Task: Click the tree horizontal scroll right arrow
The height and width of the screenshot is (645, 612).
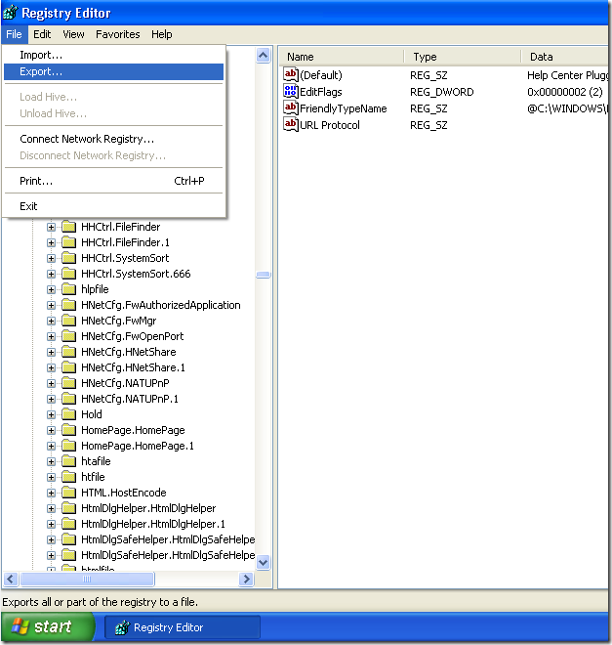Action: click(x=246, y=580)
